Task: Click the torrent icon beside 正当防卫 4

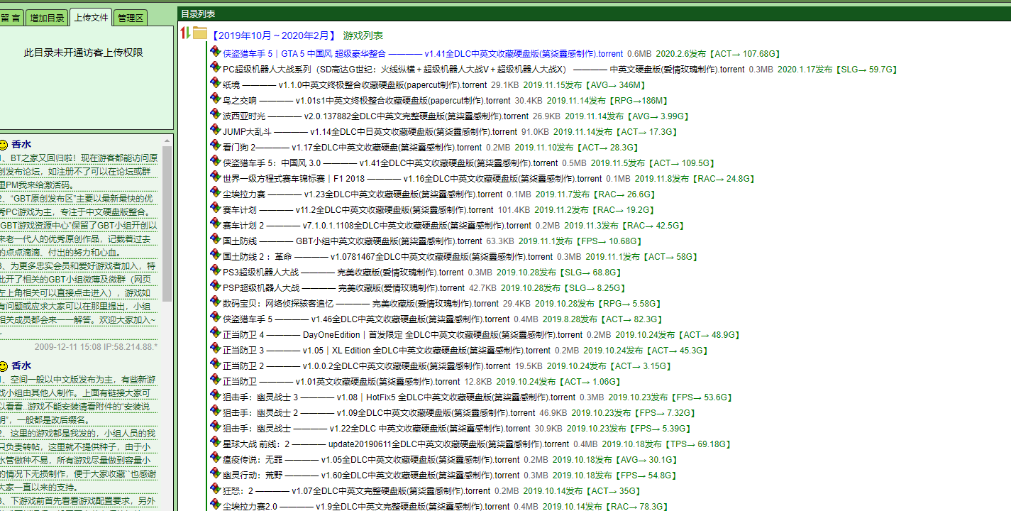Action: coord(216,334)
